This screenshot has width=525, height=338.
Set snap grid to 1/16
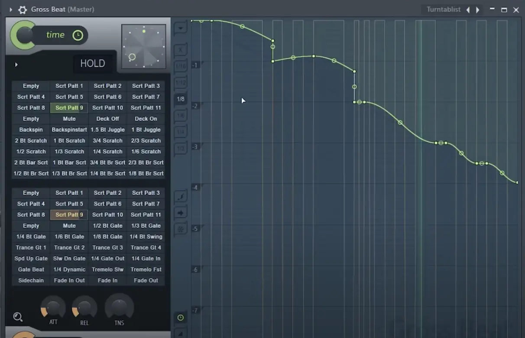(x=181, y=66)
